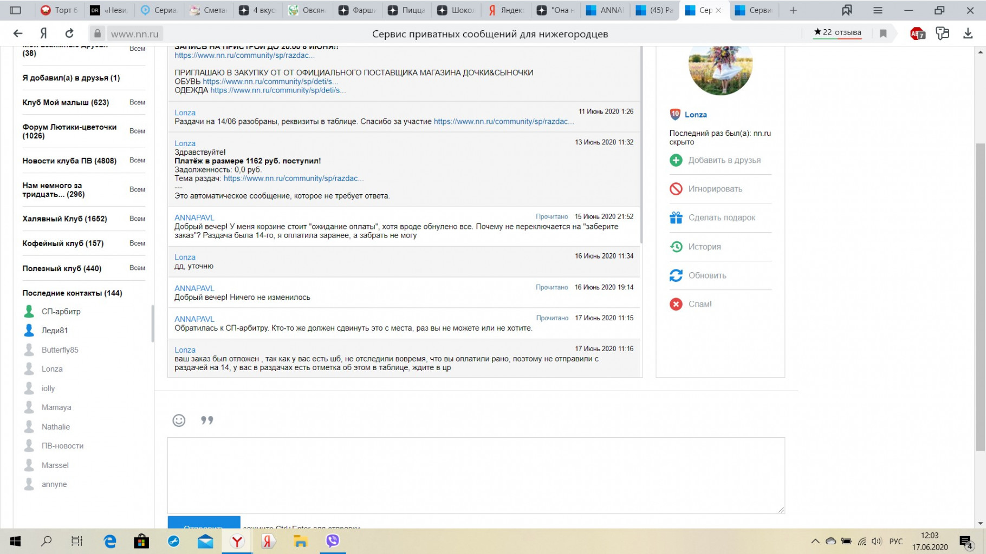986x554 pixels.
Task: Click the 'Последние контакты (144)' header
Action: [72, 293]
